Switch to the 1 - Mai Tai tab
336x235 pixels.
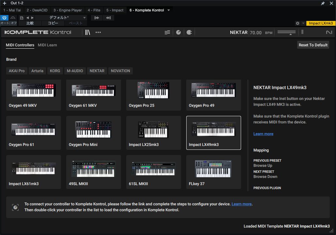pyautogui.click(x=12, y=10)
